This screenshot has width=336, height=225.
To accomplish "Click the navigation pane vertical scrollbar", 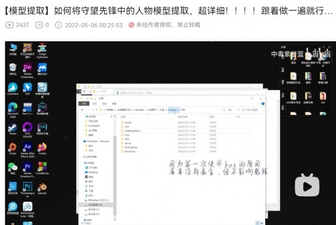I will point(114,176).
